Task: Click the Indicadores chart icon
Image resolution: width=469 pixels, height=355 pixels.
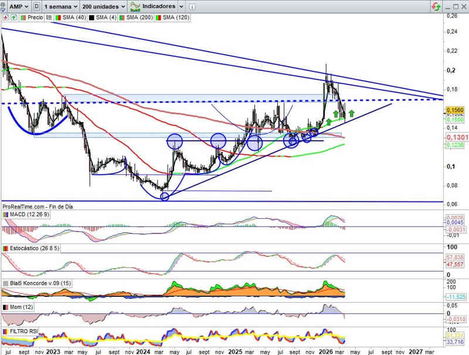Action: point(135,6)
